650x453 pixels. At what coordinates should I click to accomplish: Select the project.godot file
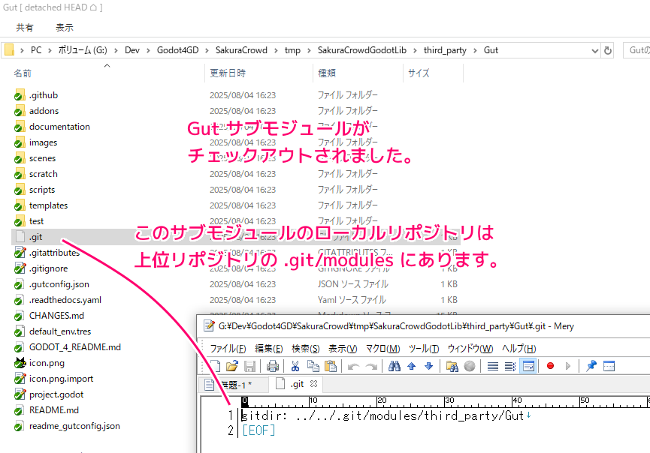[56, 394]
